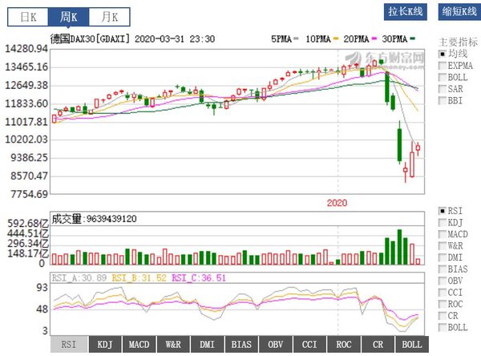This screenshot has width=481, height=356.
Task: Click the tallest green volume bar
Action: pyautogui.click(x=399, y=247)
